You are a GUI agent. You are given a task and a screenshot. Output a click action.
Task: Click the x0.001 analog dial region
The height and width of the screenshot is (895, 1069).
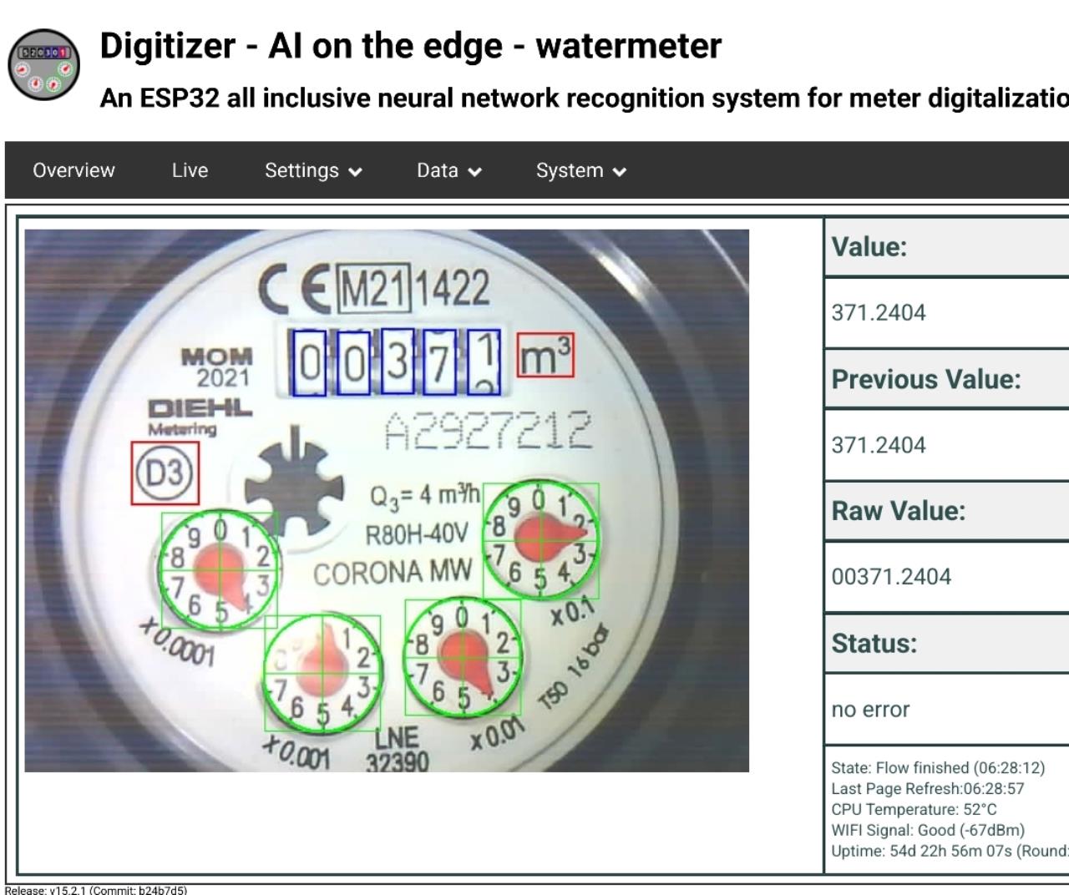pos(322,674)
